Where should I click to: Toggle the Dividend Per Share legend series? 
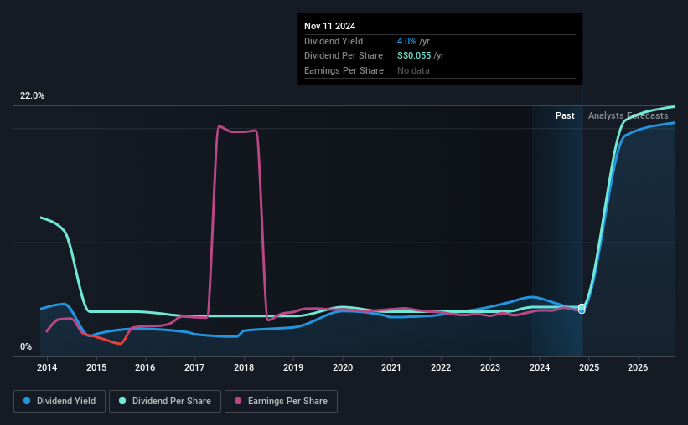[x=165, y=402]
